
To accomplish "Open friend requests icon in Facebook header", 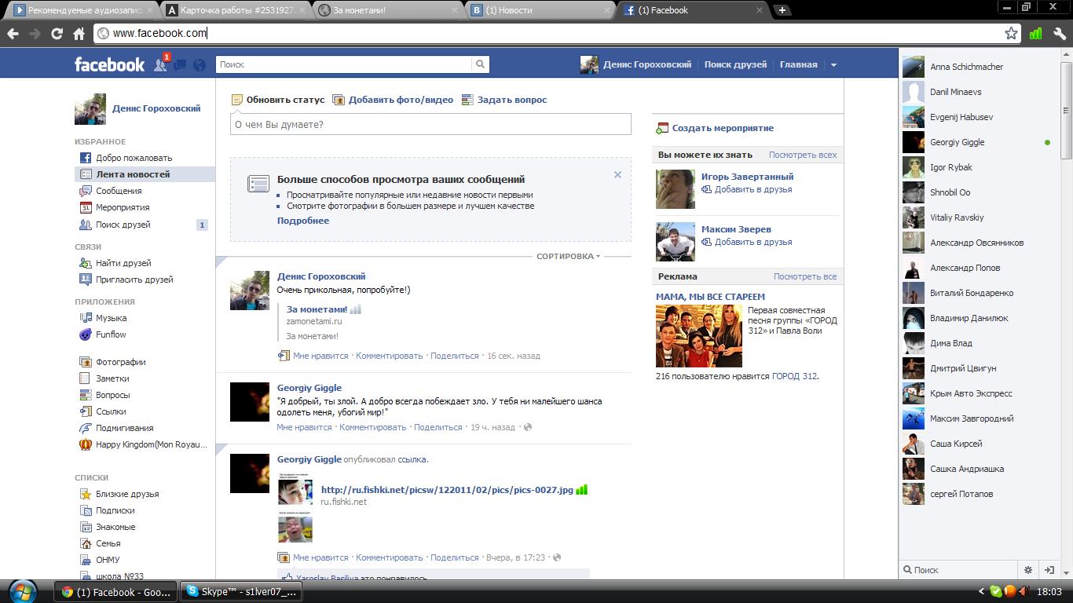I will click(x=160, y=64).
